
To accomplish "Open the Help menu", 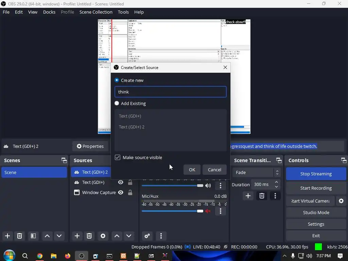I will click(x=139, y=12).
